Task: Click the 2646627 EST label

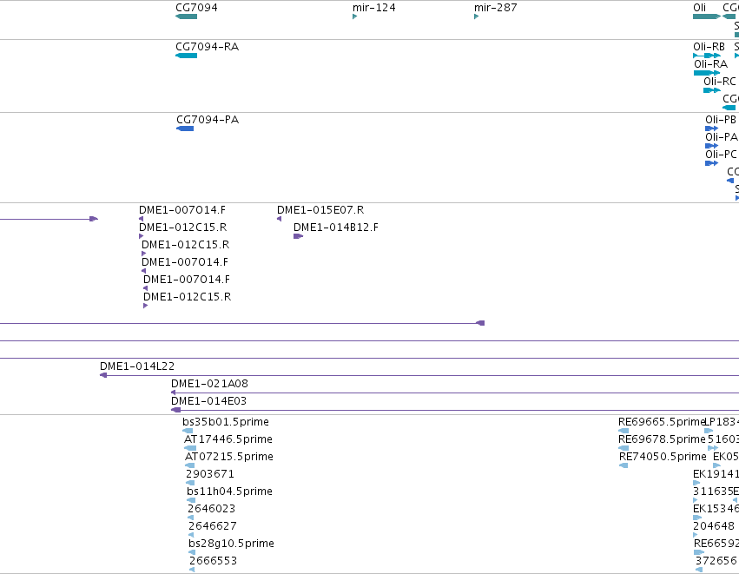Action: 213,526
